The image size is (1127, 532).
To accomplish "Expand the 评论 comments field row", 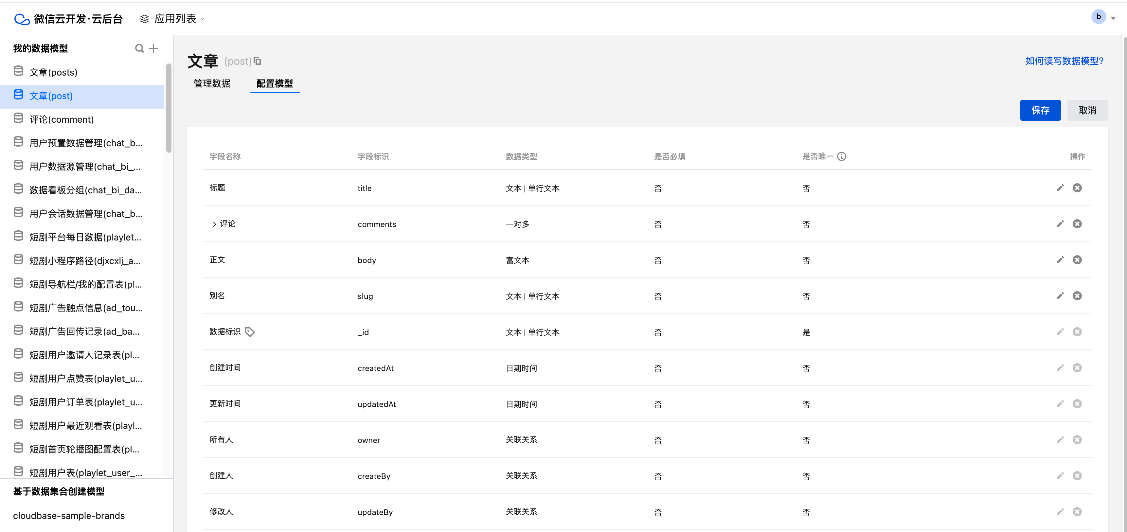I will 214,224.
